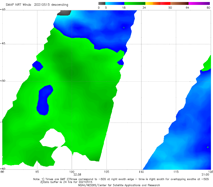Click the note line starting 'Note: 1) Times are GMT'

121,179
